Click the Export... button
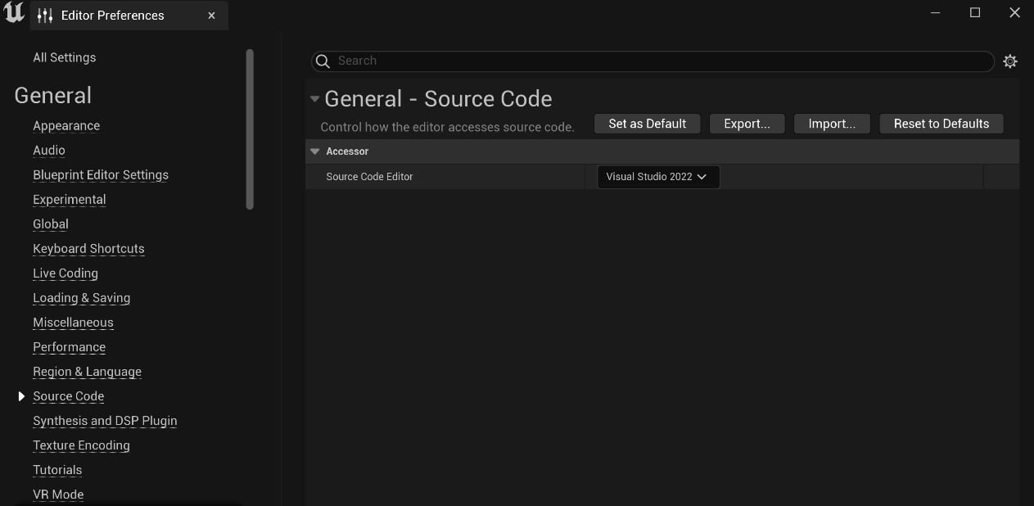The image size is (1034, 506). [747, 124]
